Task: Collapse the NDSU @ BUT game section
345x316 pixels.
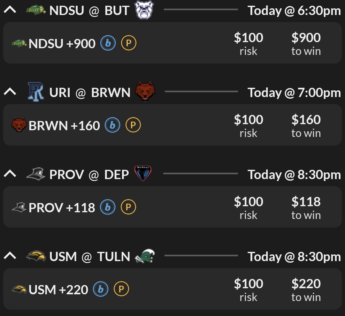Action: pos(10,10)
